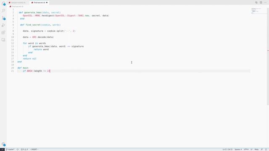The image size is (269, 151).
Task: Click 'URI.decode(data)' on line 10
Action: (43, 37)
